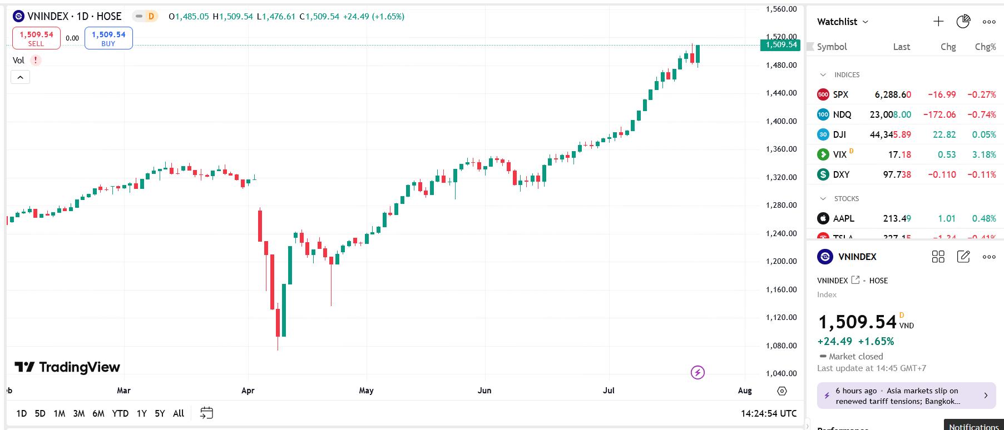1004x430 pixels.
Task: Click the SELL 1,509.54 button
Action: click(x=36, y=38)
